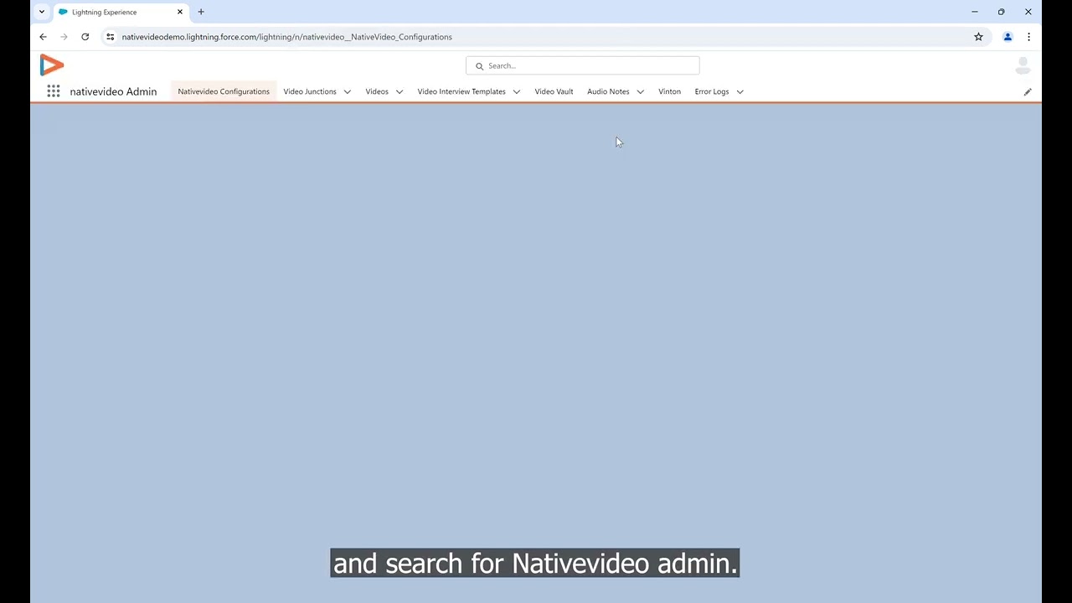Screen dimensions: 1072x603
Task: Open the user avatar profile menu
Action: 1023,65
